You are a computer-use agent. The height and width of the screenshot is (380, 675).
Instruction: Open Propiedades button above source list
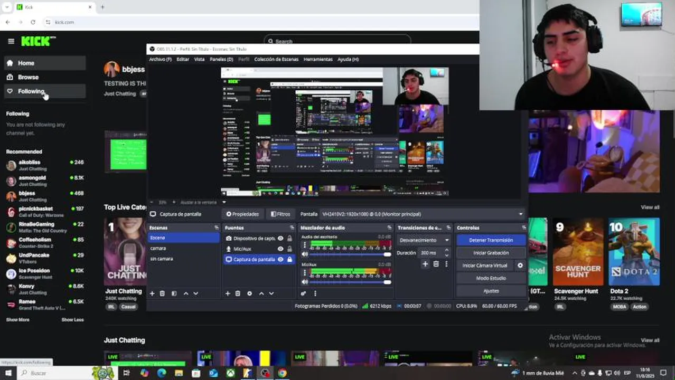(242, 214)
